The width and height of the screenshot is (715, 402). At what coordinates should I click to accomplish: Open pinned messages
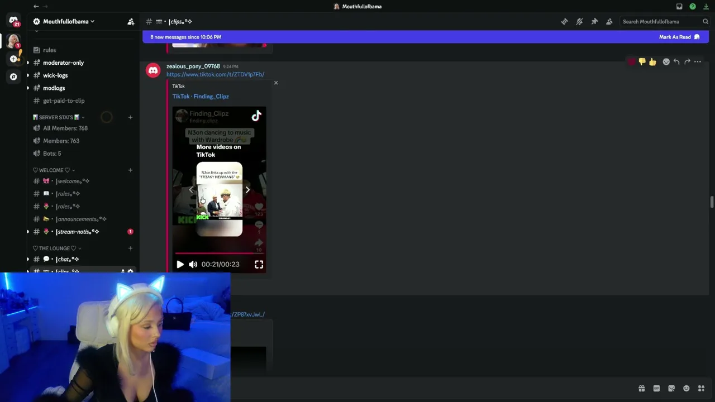pos(594,21)
